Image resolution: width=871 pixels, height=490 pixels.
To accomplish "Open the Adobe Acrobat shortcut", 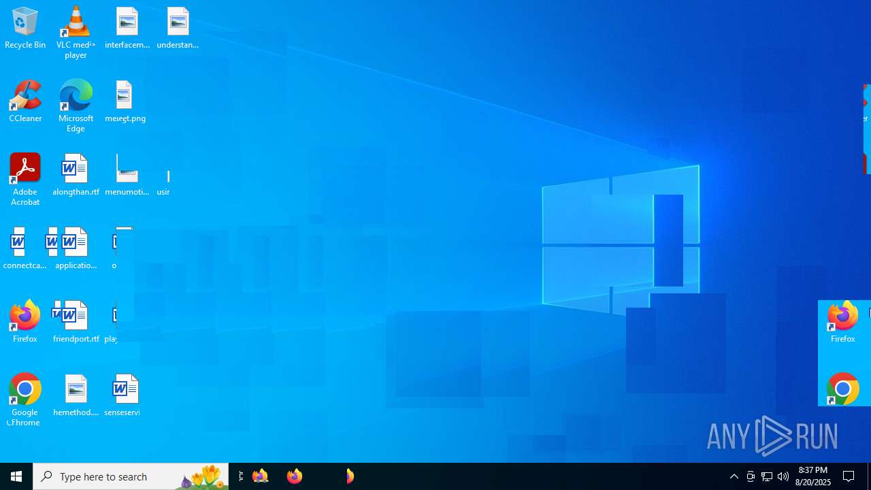I will (x=25, y=180).
